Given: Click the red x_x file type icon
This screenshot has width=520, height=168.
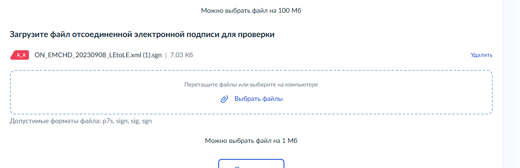Looking at the screenshot, I should pyautogui.click(x=19, y=55).
